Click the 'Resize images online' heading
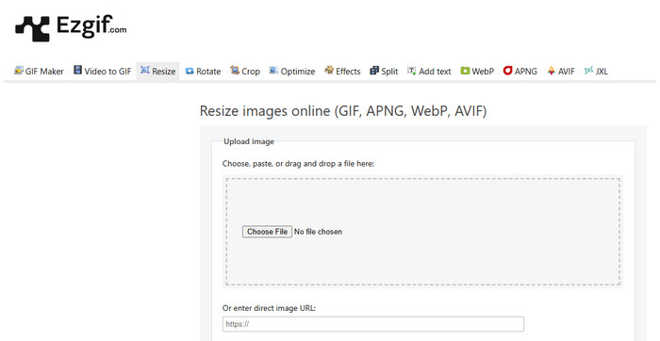Image resolution: width=660 pixels, height=341 pixels. click(343, 111)
